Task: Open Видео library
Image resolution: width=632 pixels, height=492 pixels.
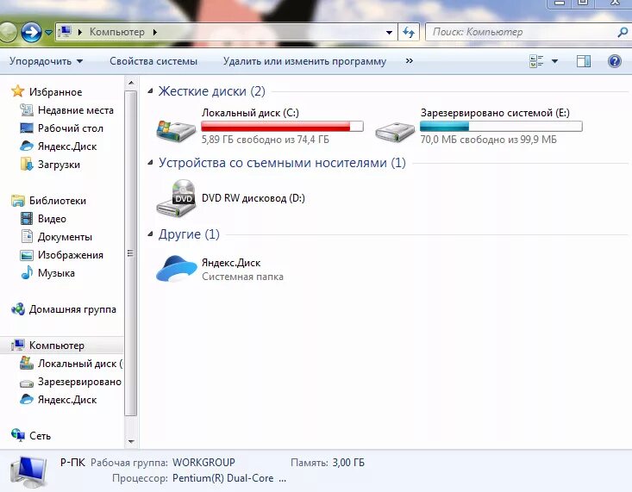Action: pos(52,219)
